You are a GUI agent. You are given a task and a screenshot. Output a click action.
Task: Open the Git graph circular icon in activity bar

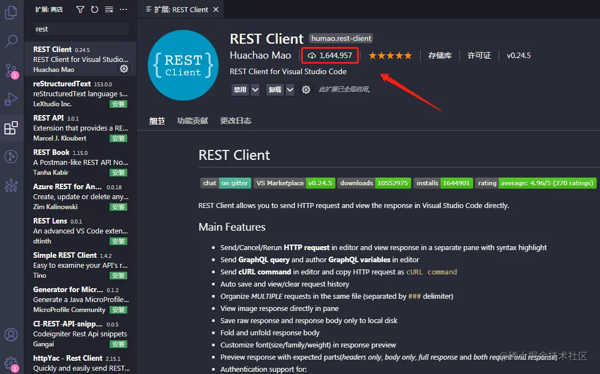[11, 157]
